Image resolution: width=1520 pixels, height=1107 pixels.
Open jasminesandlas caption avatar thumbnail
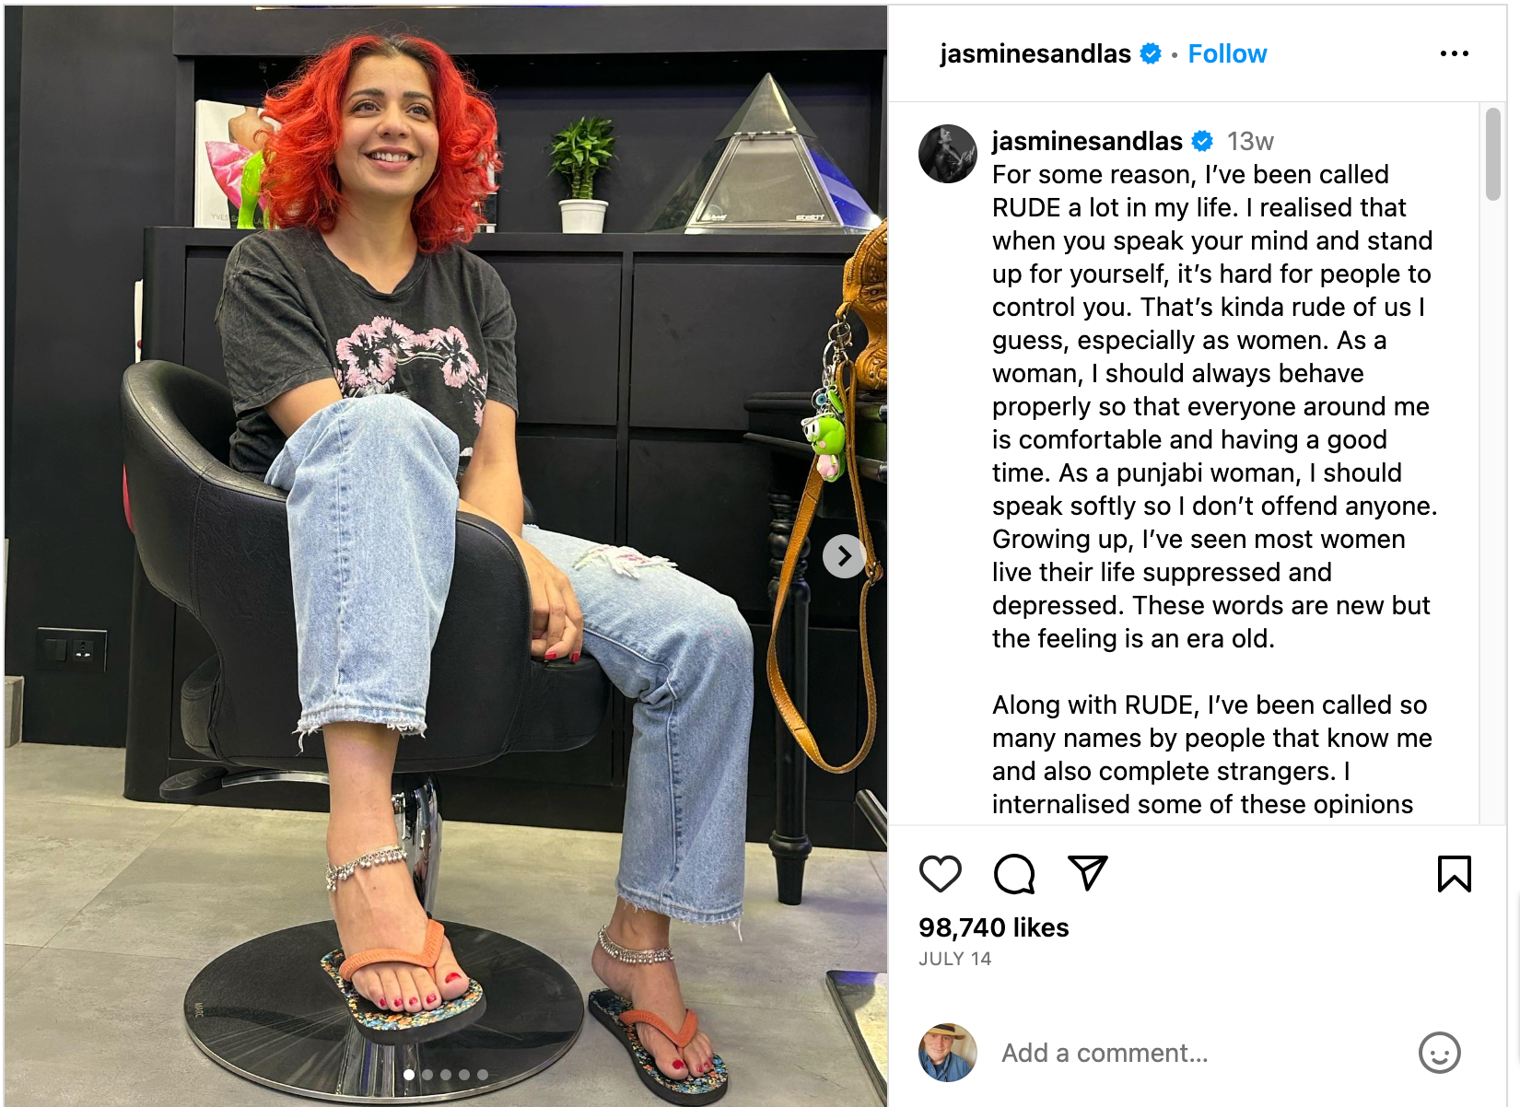tap(948, 154)
